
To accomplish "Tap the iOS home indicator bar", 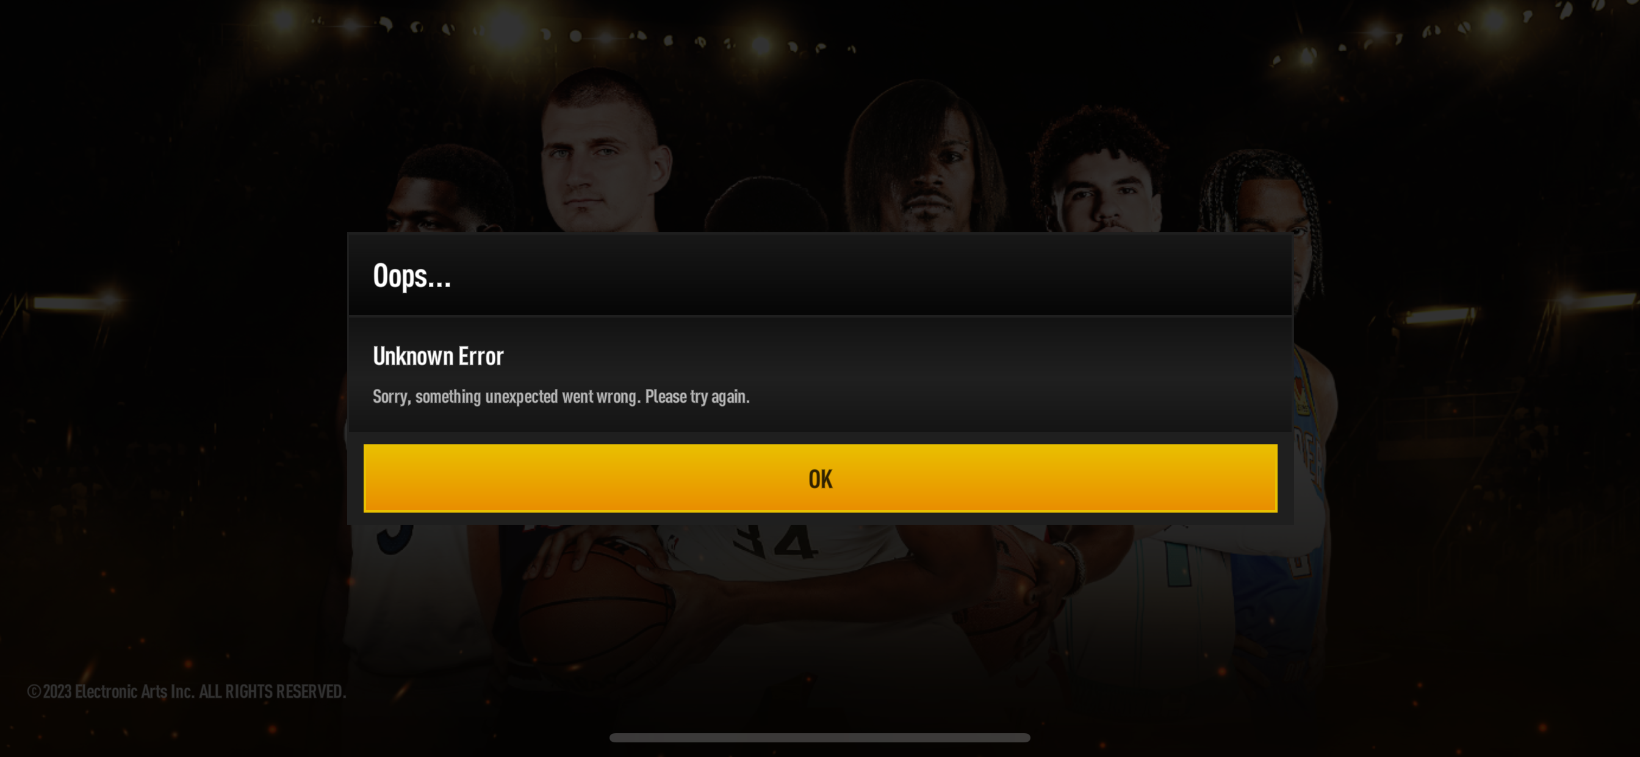I will [x=819, y=737].
